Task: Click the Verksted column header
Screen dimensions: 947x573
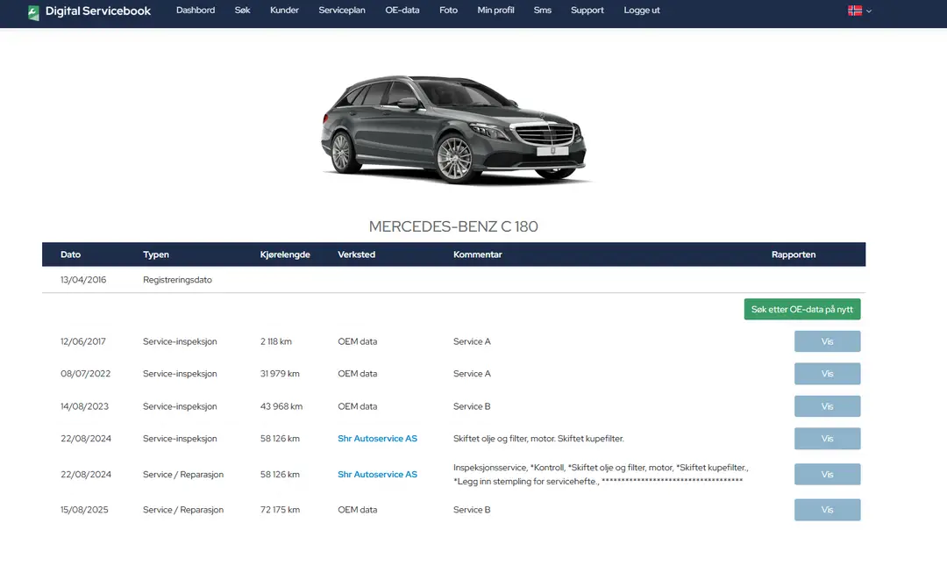Action: coord(356,254)
